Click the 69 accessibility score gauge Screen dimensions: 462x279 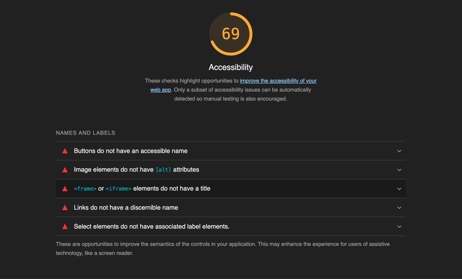click(x=231, y=34)
